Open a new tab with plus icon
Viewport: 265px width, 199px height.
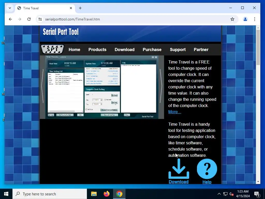(x=80, y=8)
